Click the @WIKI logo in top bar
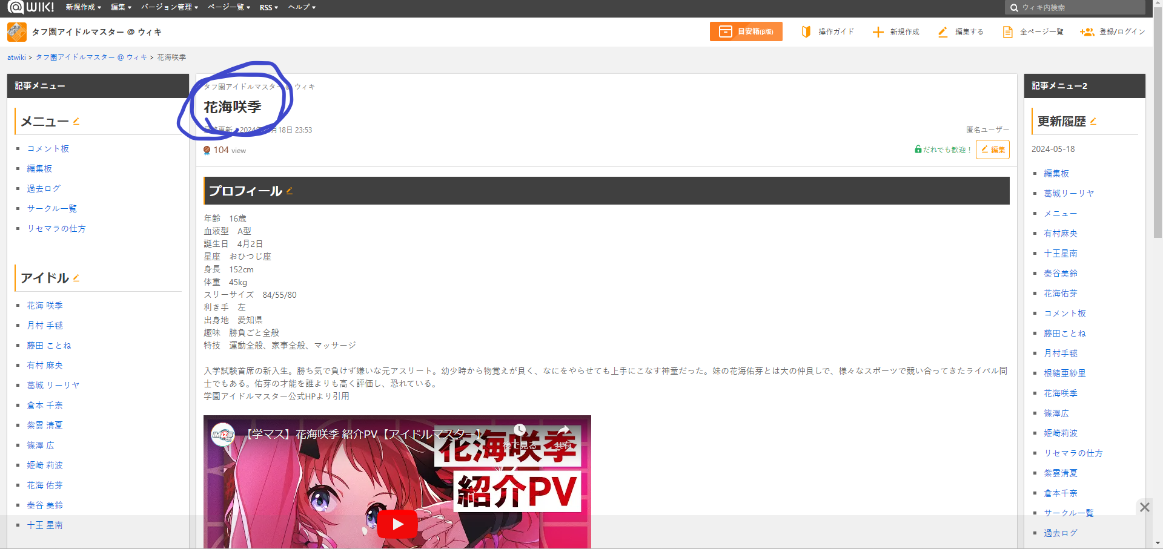 [30, 7]
